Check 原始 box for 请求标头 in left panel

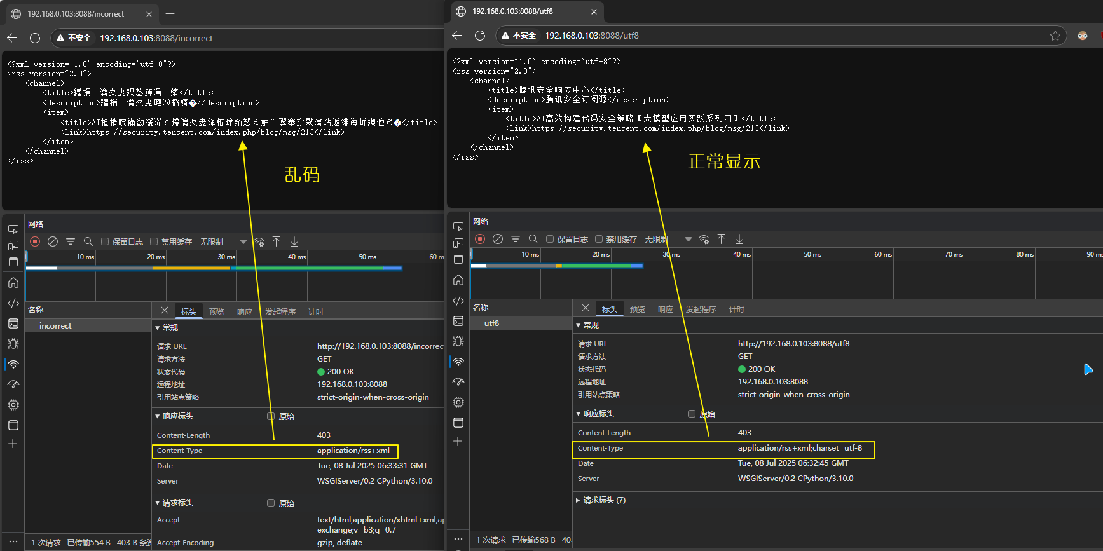click(x=271, y=503)
